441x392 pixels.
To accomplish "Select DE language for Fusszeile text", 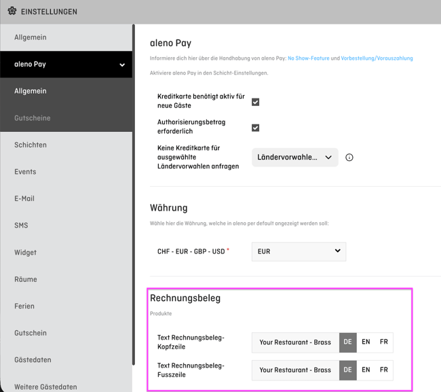I will [347, 370].
